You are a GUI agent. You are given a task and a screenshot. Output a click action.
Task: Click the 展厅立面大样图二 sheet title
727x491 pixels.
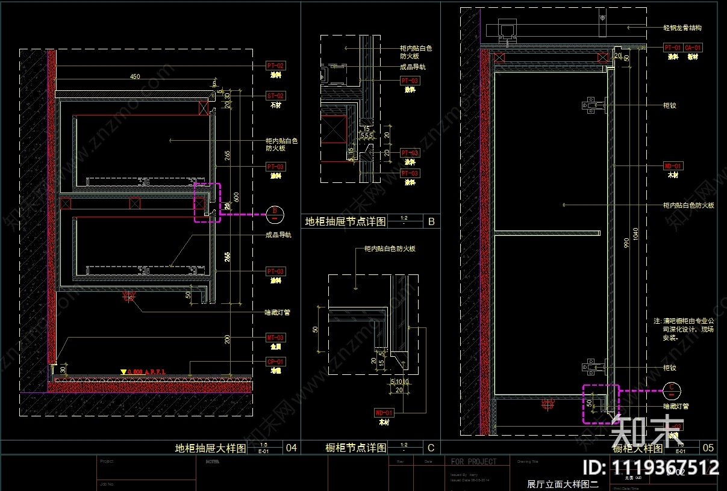(x=563, y=483)
